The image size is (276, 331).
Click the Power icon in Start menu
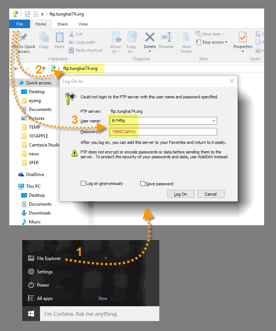31,285
